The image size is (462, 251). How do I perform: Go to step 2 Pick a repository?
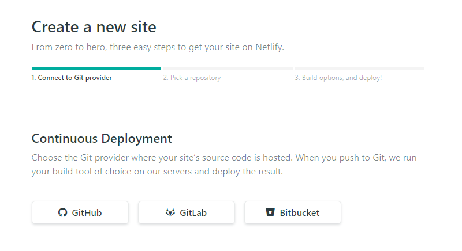192,78
